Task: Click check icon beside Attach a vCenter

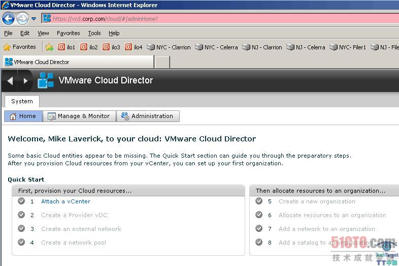Action: tap(21, 201)
